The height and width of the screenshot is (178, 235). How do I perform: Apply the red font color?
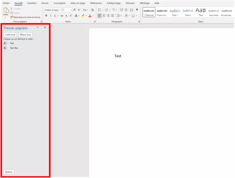90,16
